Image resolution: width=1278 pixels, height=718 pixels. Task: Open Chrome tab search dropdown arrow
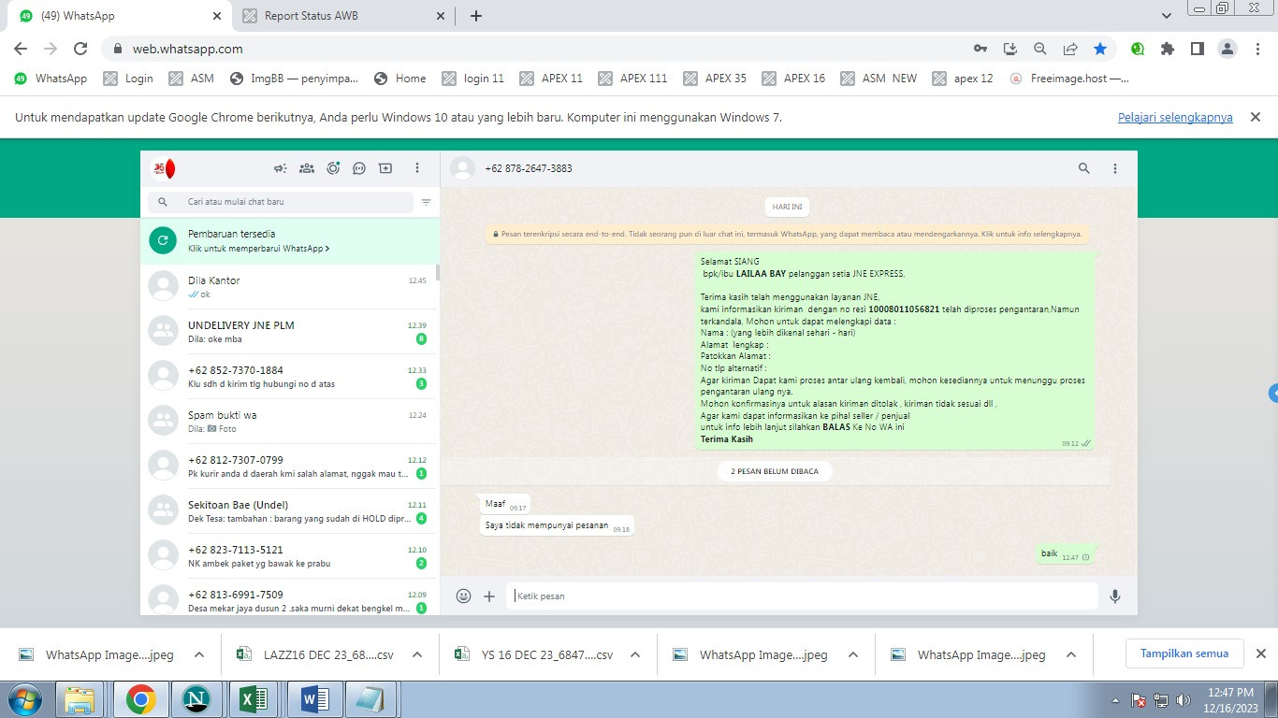pos(1167,16)
